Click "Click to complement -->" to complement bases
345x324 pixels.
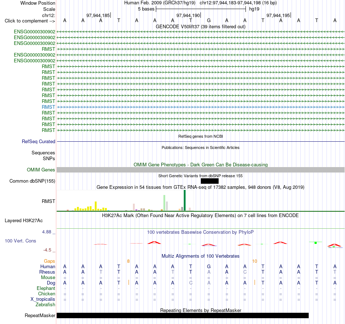(30, 21)
